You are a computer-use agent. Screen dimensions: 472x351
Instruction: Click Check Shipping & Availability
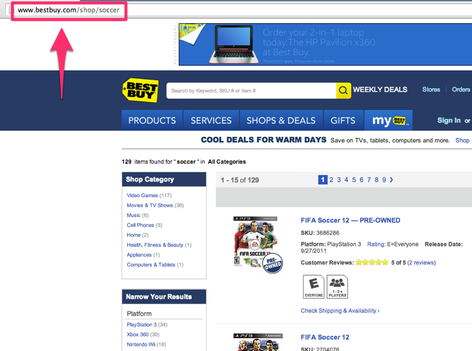click(340, 311)
